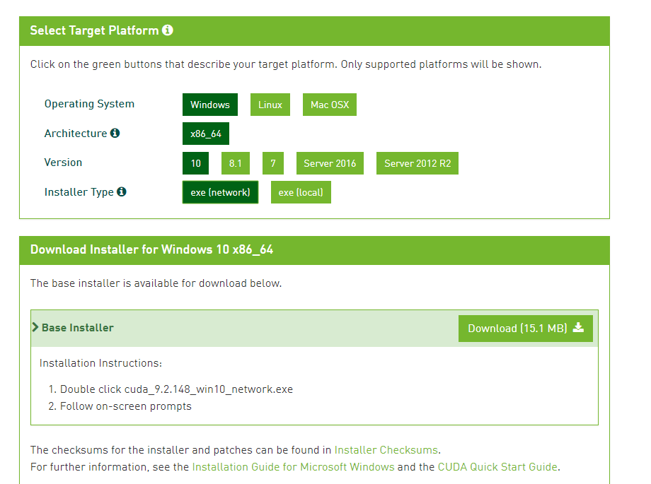Image resolution: width=651 pixels, height=484 pixels.
Task: Click the Version label
Action: [x=63, y=163]
